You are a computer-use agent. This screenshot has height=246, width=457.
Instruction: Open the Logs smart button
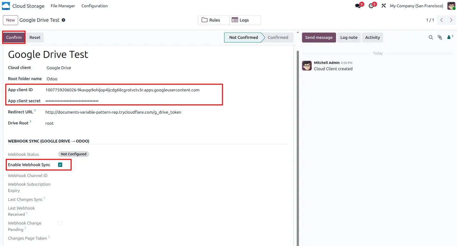245,20
